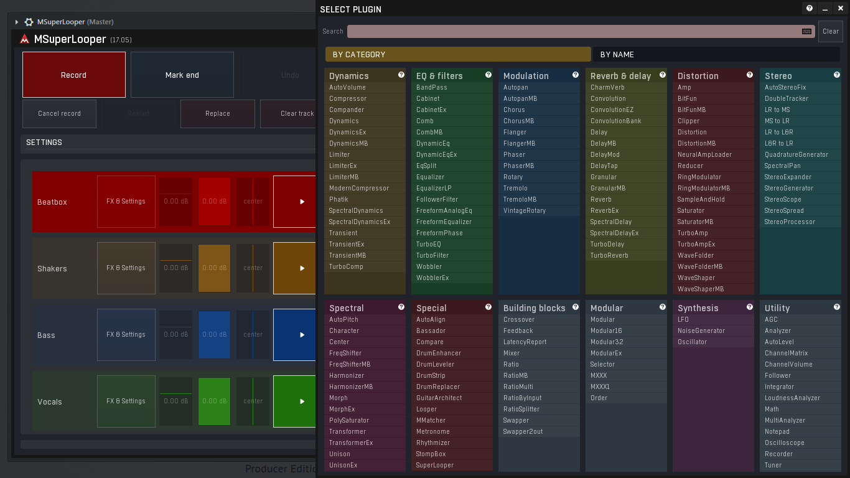Open FX & Settings for the Shakers track

tap(126, 268)
